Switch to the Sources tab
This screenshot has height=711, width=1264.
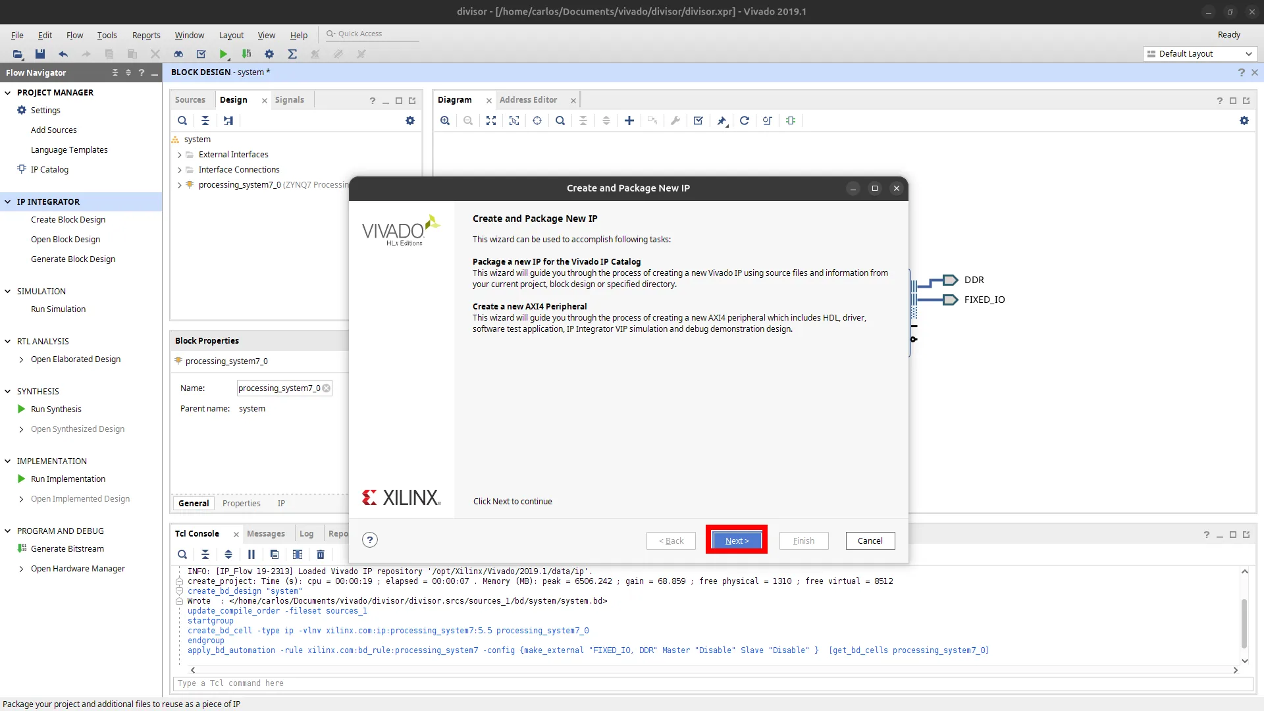coord(190,100)
